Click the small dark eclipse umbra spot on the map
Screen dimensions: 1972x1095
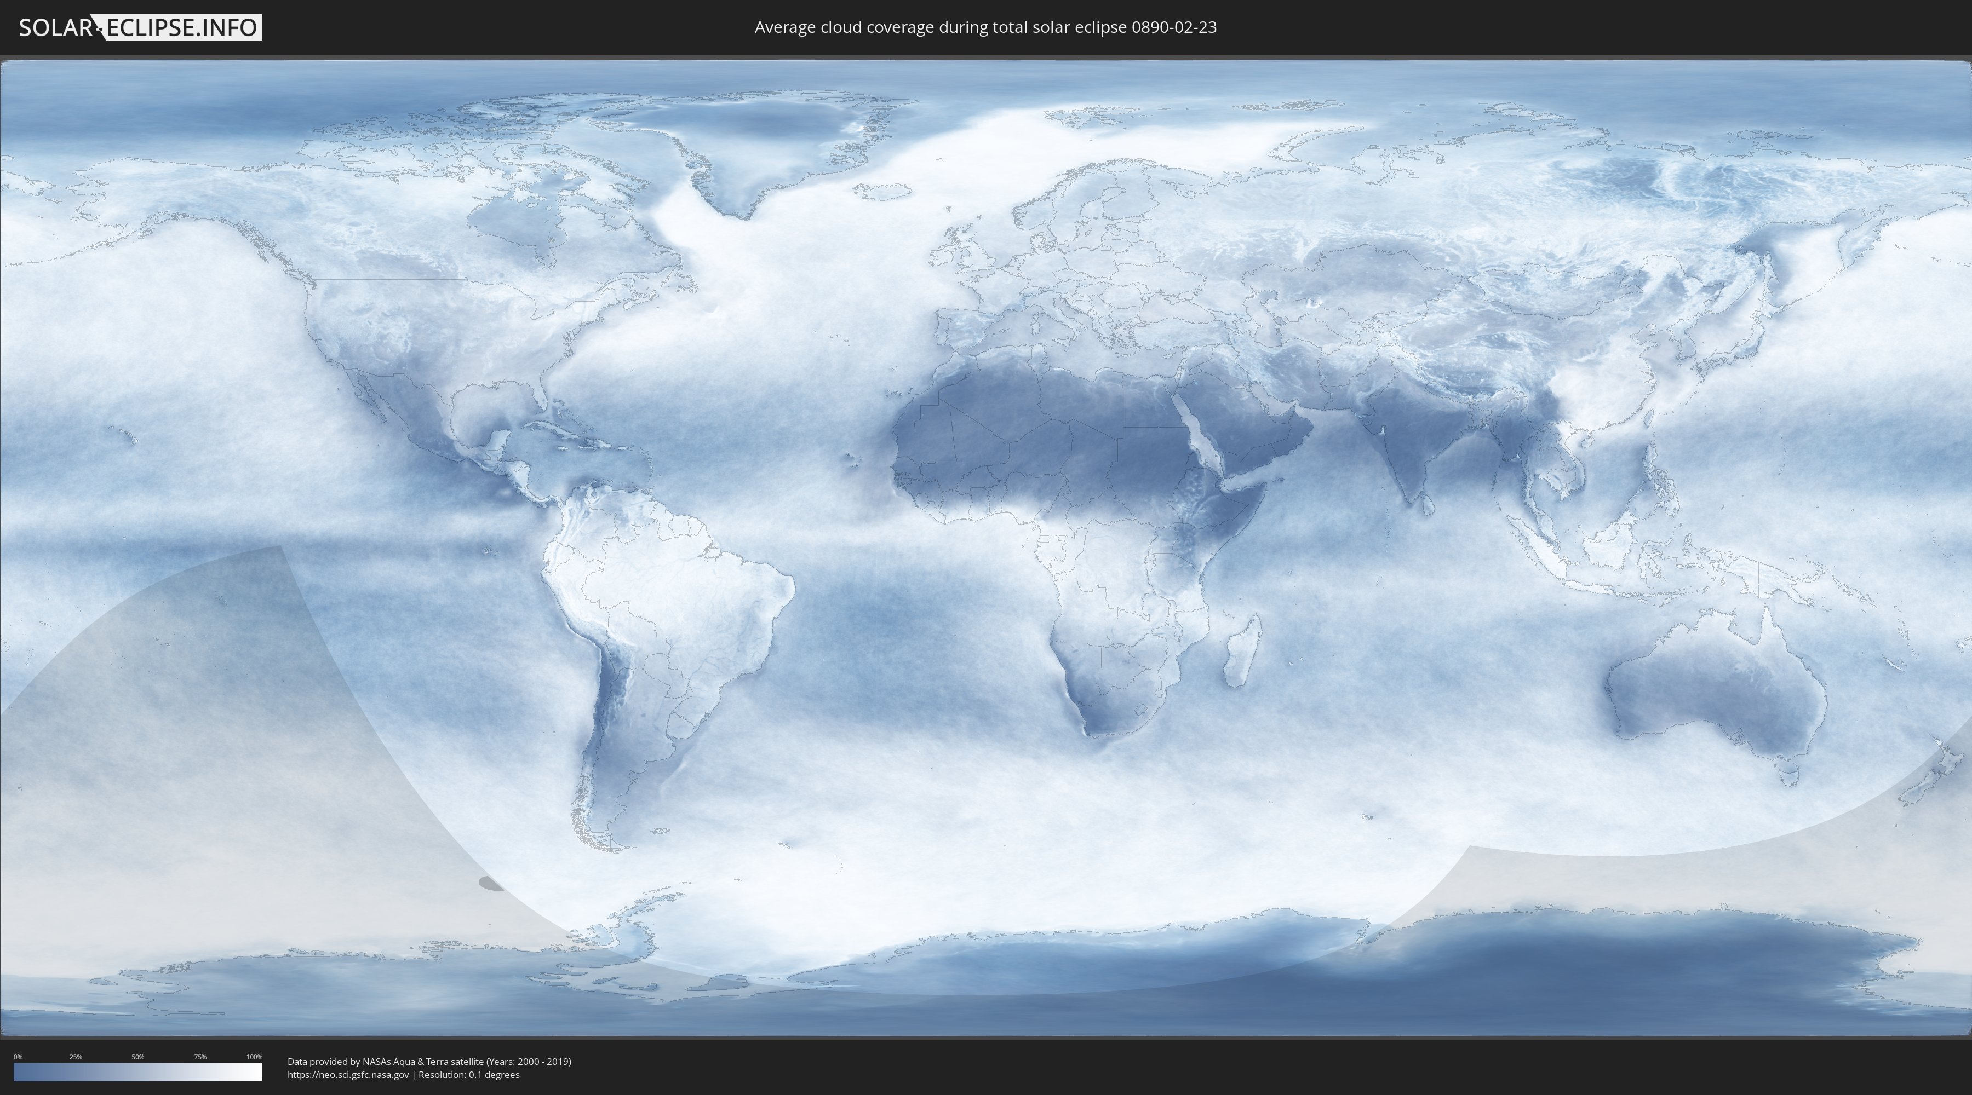(x=491, y=884)
